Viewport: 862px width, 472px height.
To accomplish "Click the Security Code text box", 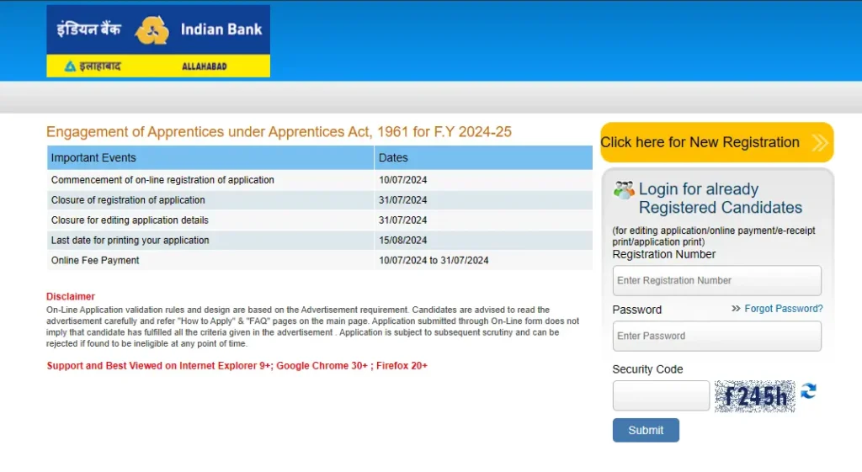I will [661, 396].
